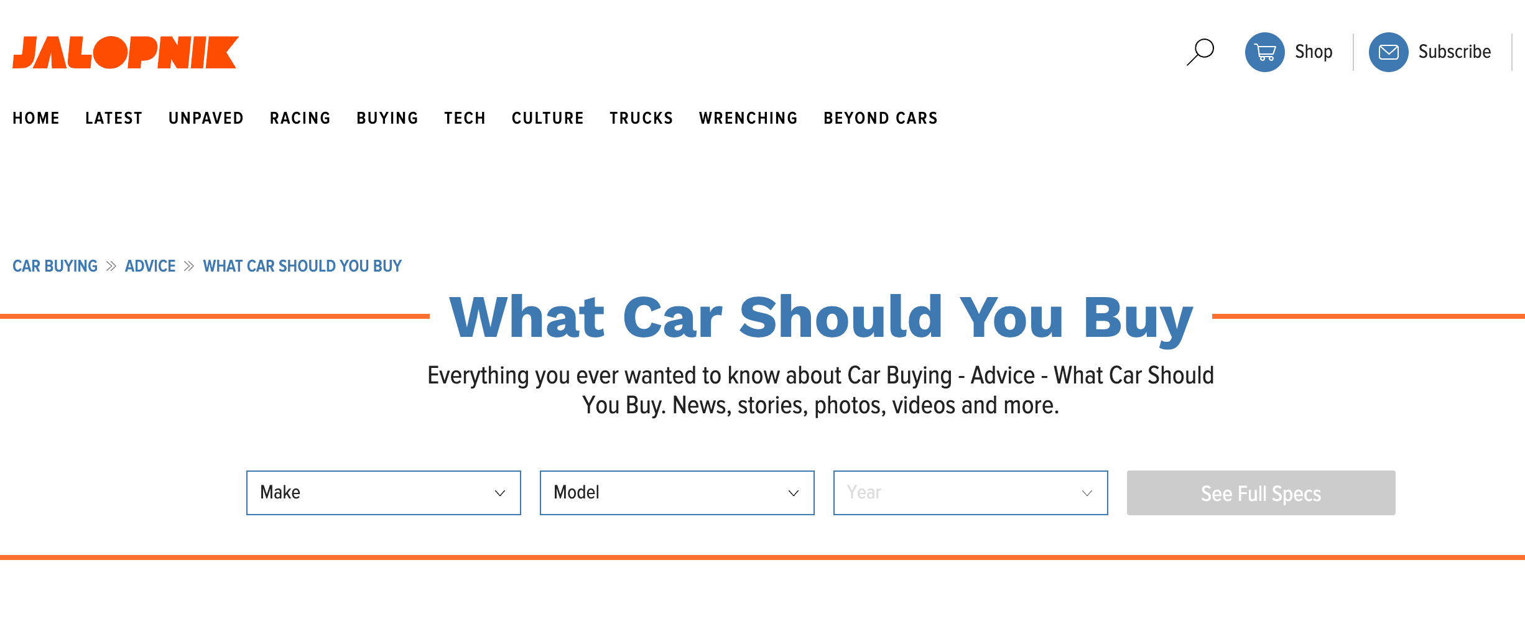Click the blue envelope subscribe icon
1525x624 pixels.
click(x=1388, y=52)
